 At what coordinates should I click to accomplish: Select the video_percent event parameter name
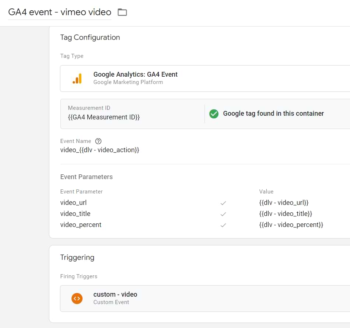pos(81,225)
